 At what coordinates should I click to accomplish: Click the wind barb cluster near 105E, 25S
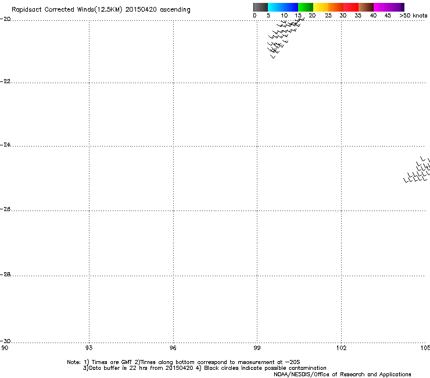417,170
